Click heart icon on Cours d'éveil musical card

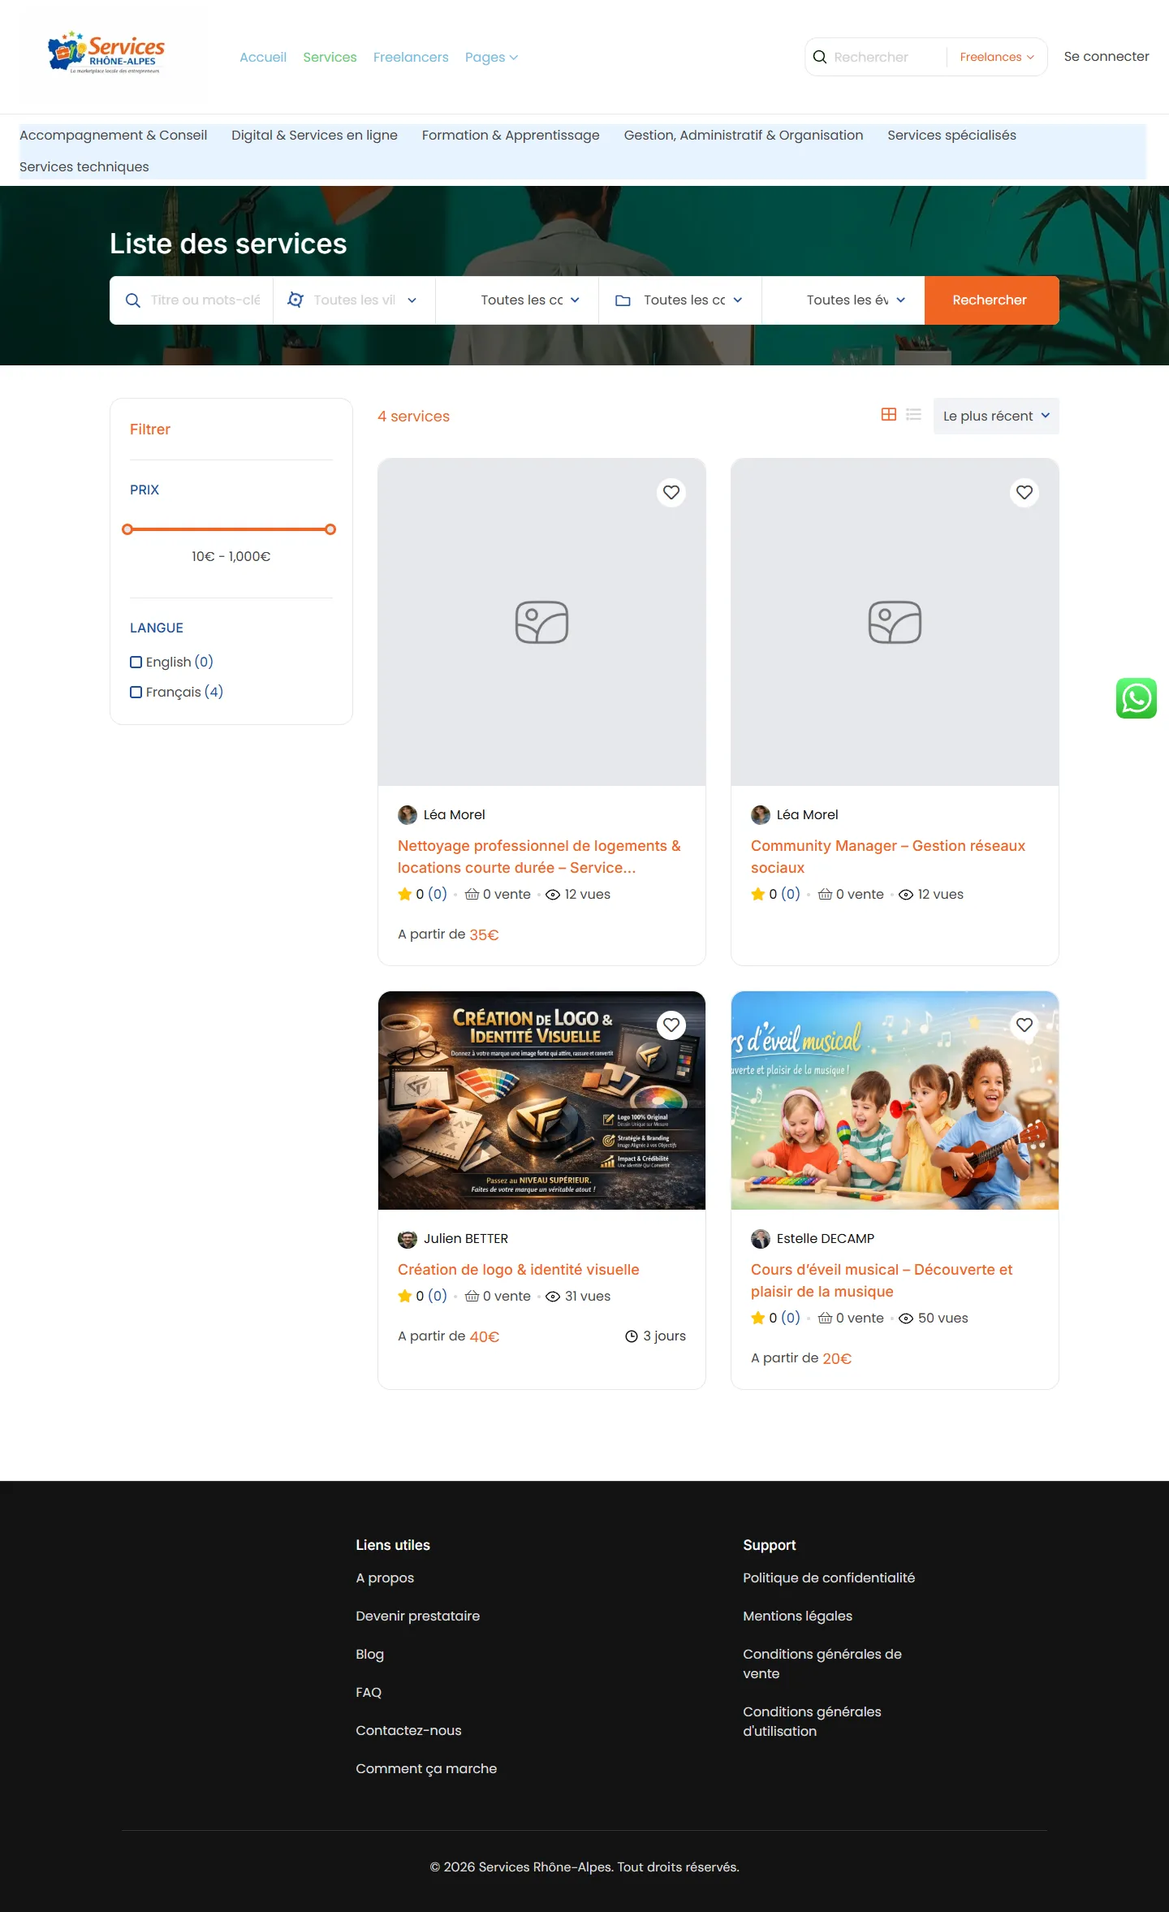(1024, 1025)
